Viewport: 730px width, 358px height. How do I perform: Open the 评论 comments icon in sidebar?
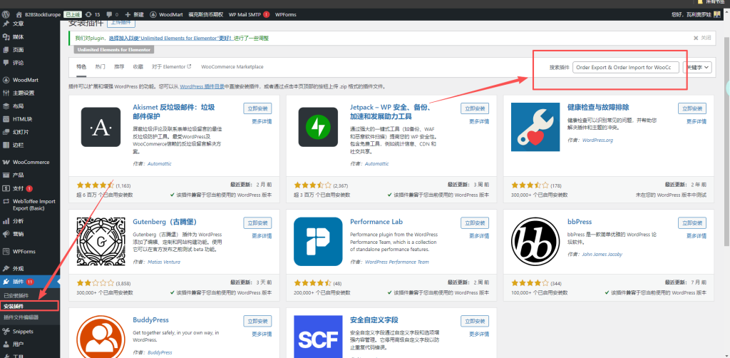6,63
